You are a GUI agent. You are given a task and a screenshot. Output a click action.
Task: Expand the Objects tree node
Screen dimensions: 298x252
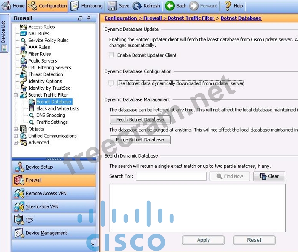pos(16,129)
